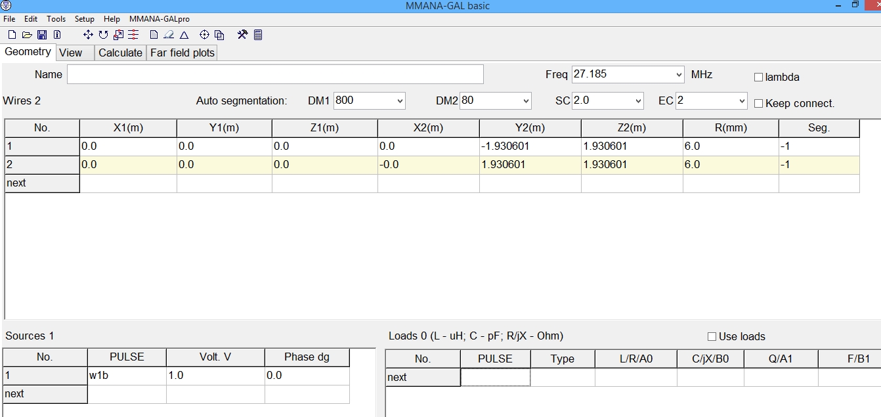Switch to the Far field plots tab
The height and width of the screenshot is (417, 881).
click(183, 53)
